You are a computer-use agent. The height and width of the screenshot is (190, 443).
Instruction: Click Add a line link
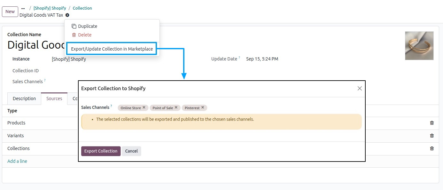pyautogui.click(x=17, y=161)
